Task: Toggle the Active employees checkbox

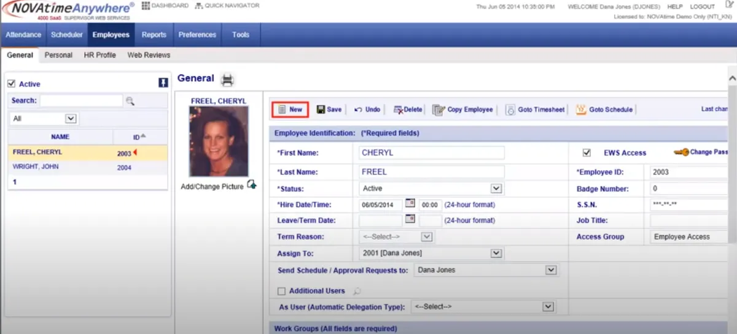Action: click(11, 84)
